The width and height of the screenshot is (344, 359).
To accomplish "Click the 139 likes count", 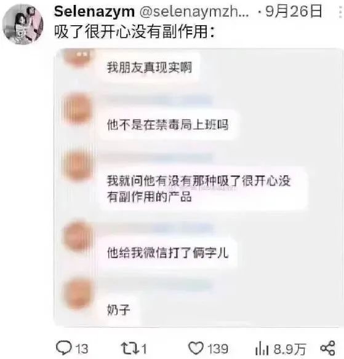I will 218,349.
